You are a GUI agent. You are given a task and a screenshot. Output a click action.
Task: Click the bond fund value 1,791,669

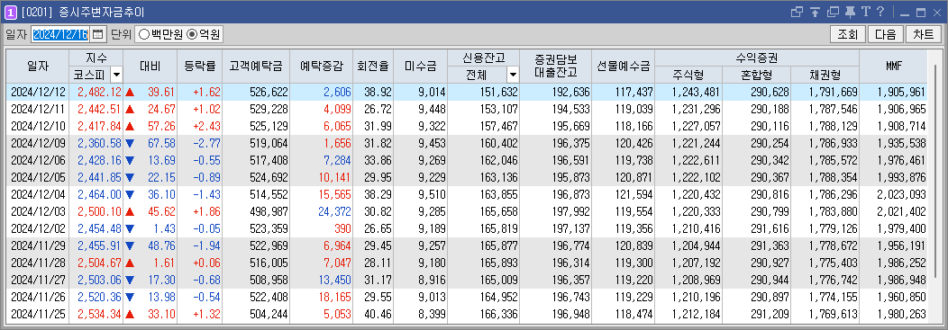tap(833, 93)
